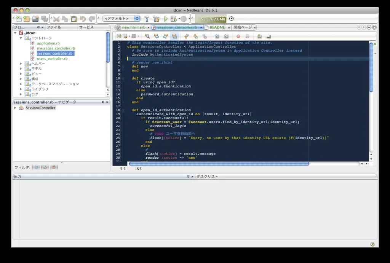Image resolution: width=390 pixels, height=263 pixels.
Task: Click the Uncomment editor toolbar icon
Action: (x=269, y=36)
